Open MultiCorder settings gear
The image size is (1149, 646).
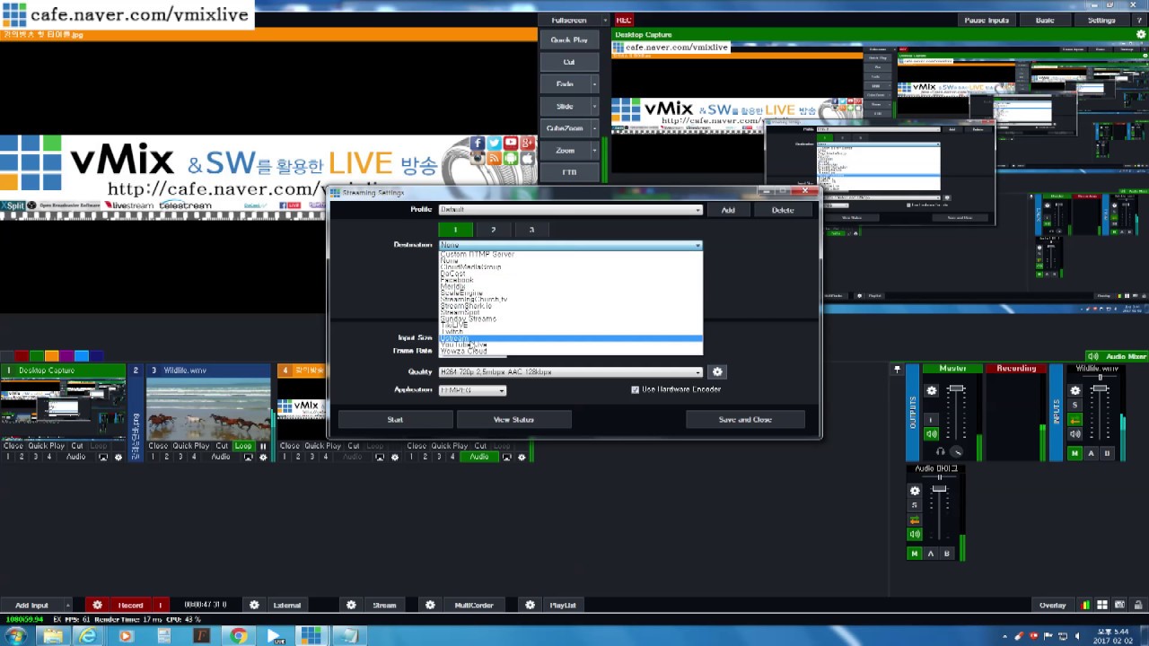coord(430,605)
